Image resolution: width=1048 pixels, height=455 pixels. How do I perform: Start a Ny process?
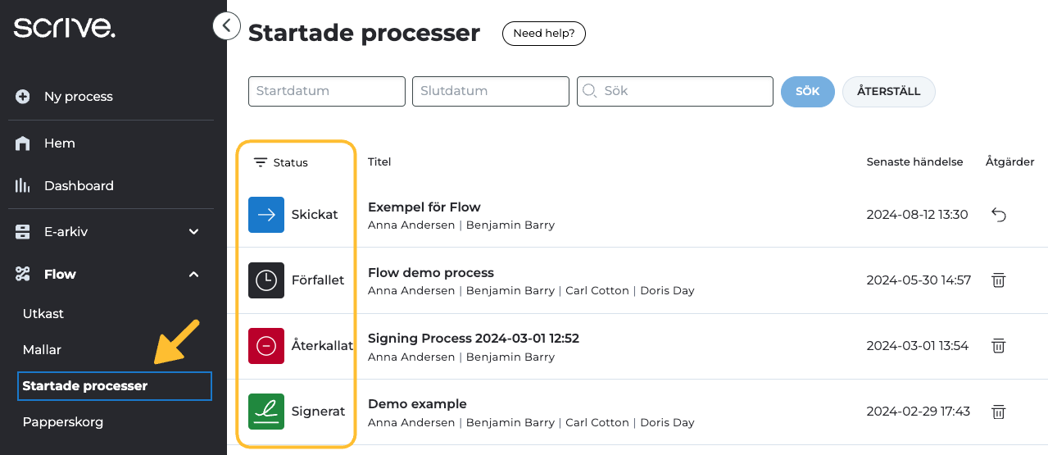(x=78, y=97)
